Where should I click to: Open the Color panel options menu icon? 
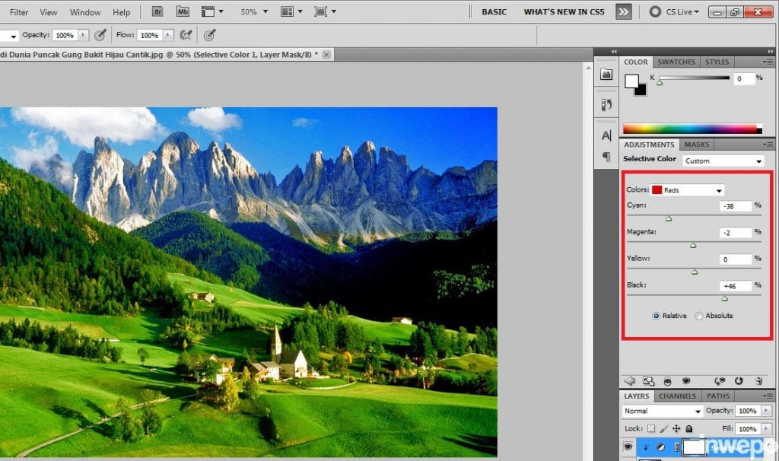[768, 62]
